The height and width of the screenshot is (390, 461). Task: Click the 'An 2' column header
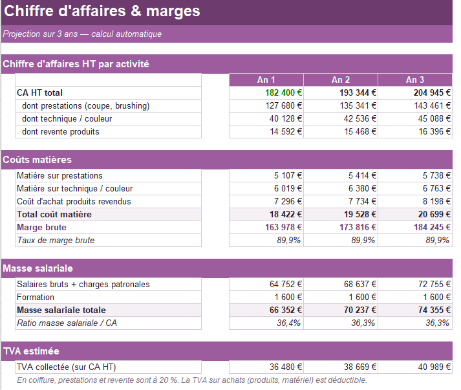click(341, 80)
